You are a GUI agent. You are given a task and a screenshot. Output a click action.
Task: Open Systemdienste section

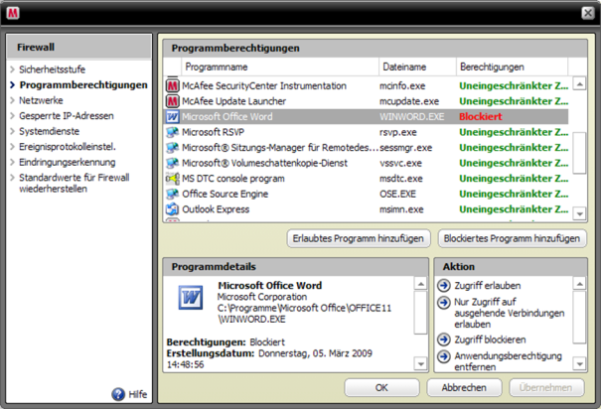pos(49,131)
